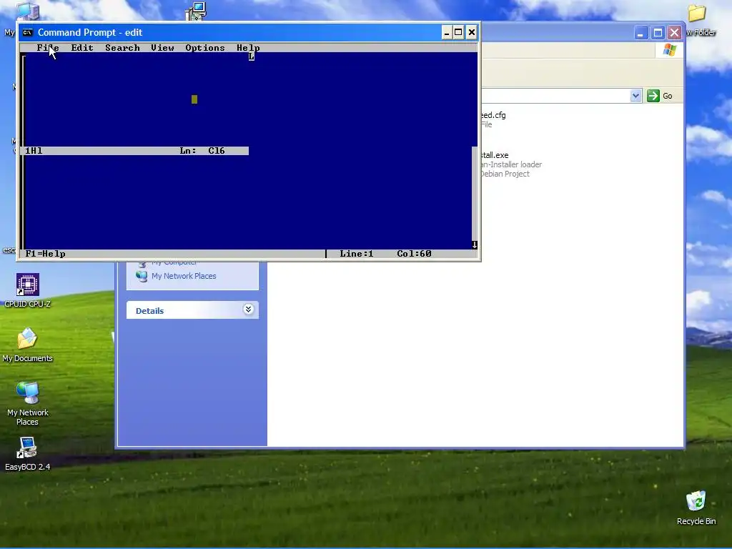
Task: Maximize the Explorer window
Action: click(658, 33)
